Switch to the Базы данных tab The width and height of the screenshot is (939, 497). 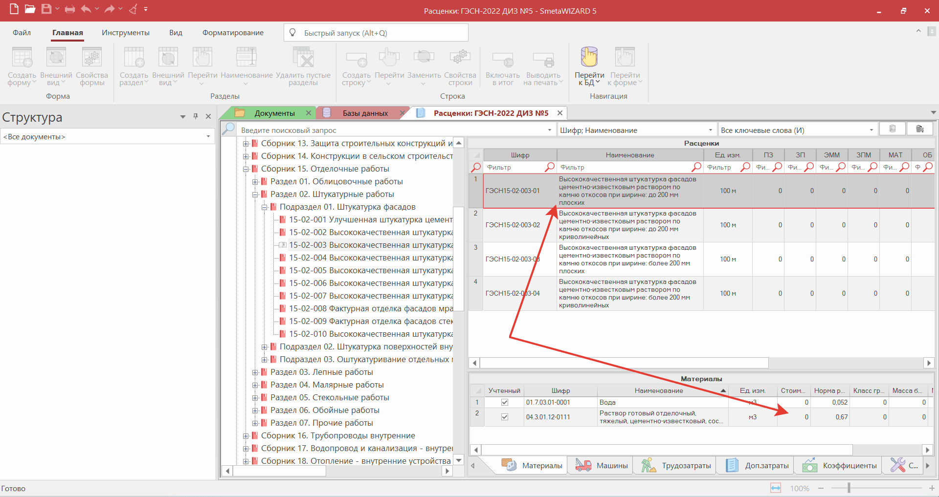click(x=365, y=113)
